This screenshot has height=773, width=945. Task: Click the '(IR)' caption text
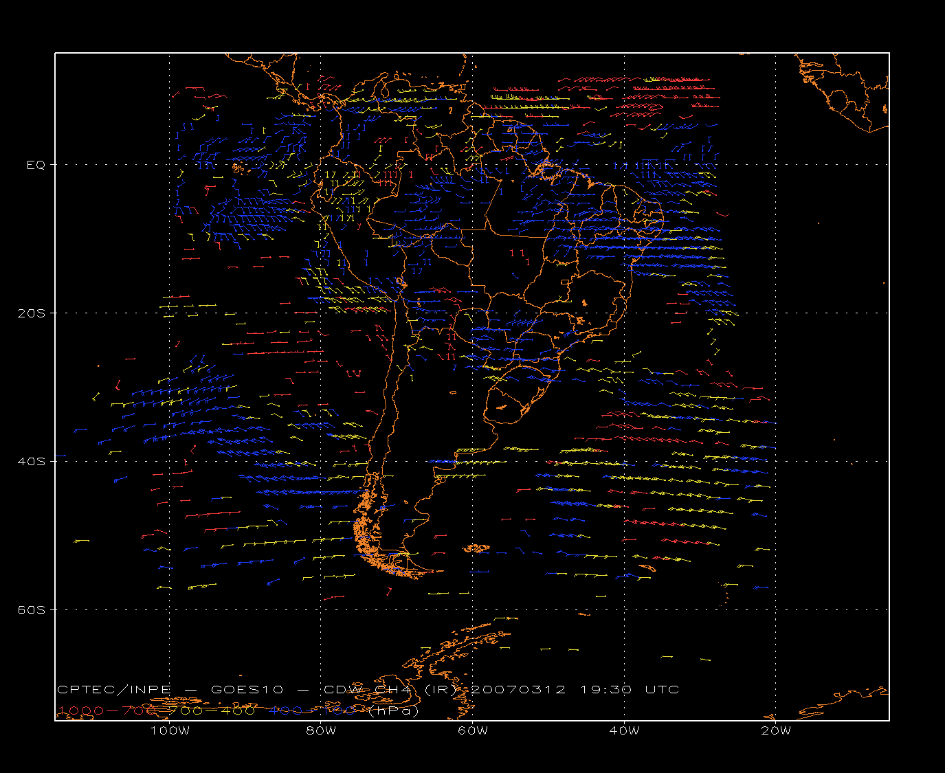(x=440, y=689)
